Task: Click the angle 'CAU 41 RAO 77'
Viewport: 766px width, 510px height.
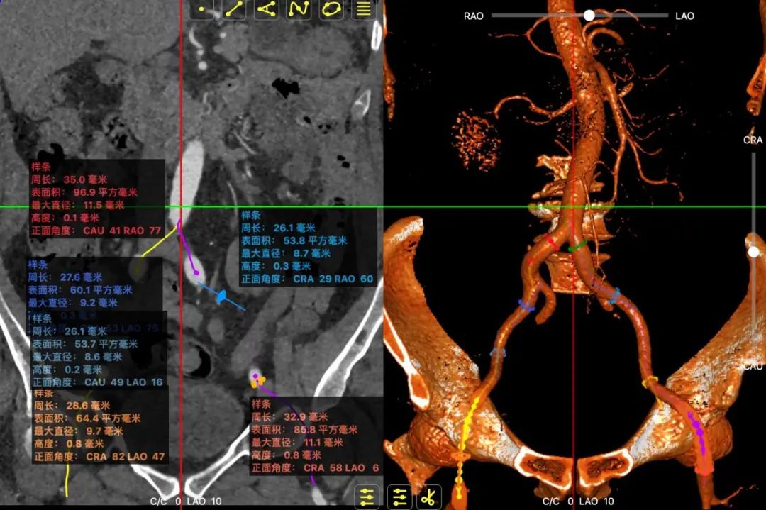Action: (122, 230)
